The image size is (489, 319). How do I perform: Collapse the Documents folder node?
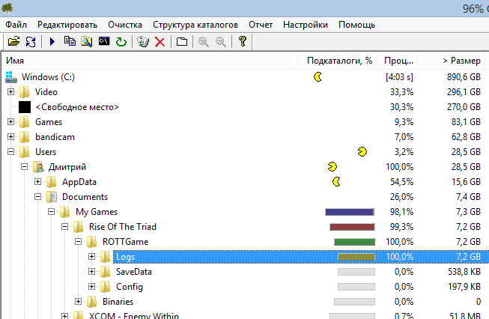pos(37,196)
